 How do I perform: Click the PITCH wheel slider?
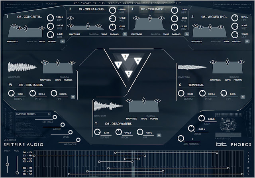(x=7, y=164)
